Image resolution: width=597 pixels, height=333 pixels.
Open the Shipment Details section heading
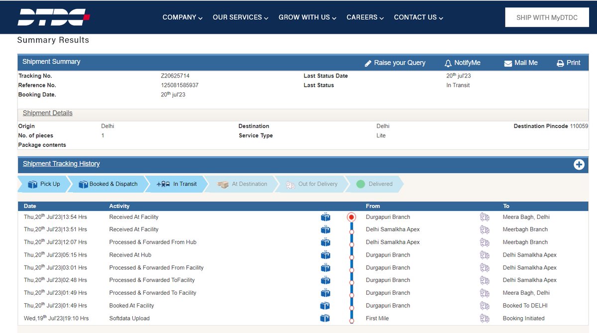pos(48,113)
